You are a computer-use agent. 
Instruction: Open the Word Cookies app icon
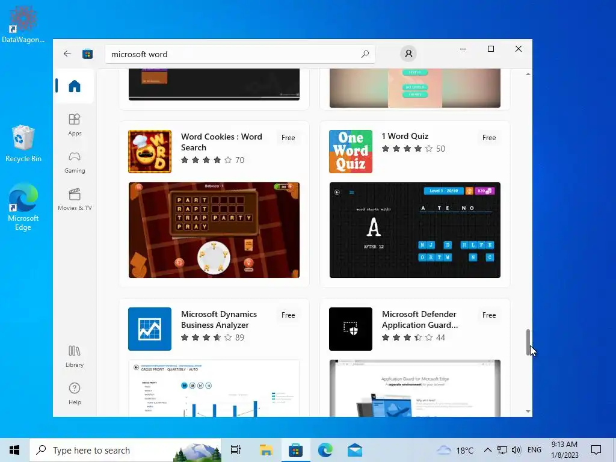[150, 152]
